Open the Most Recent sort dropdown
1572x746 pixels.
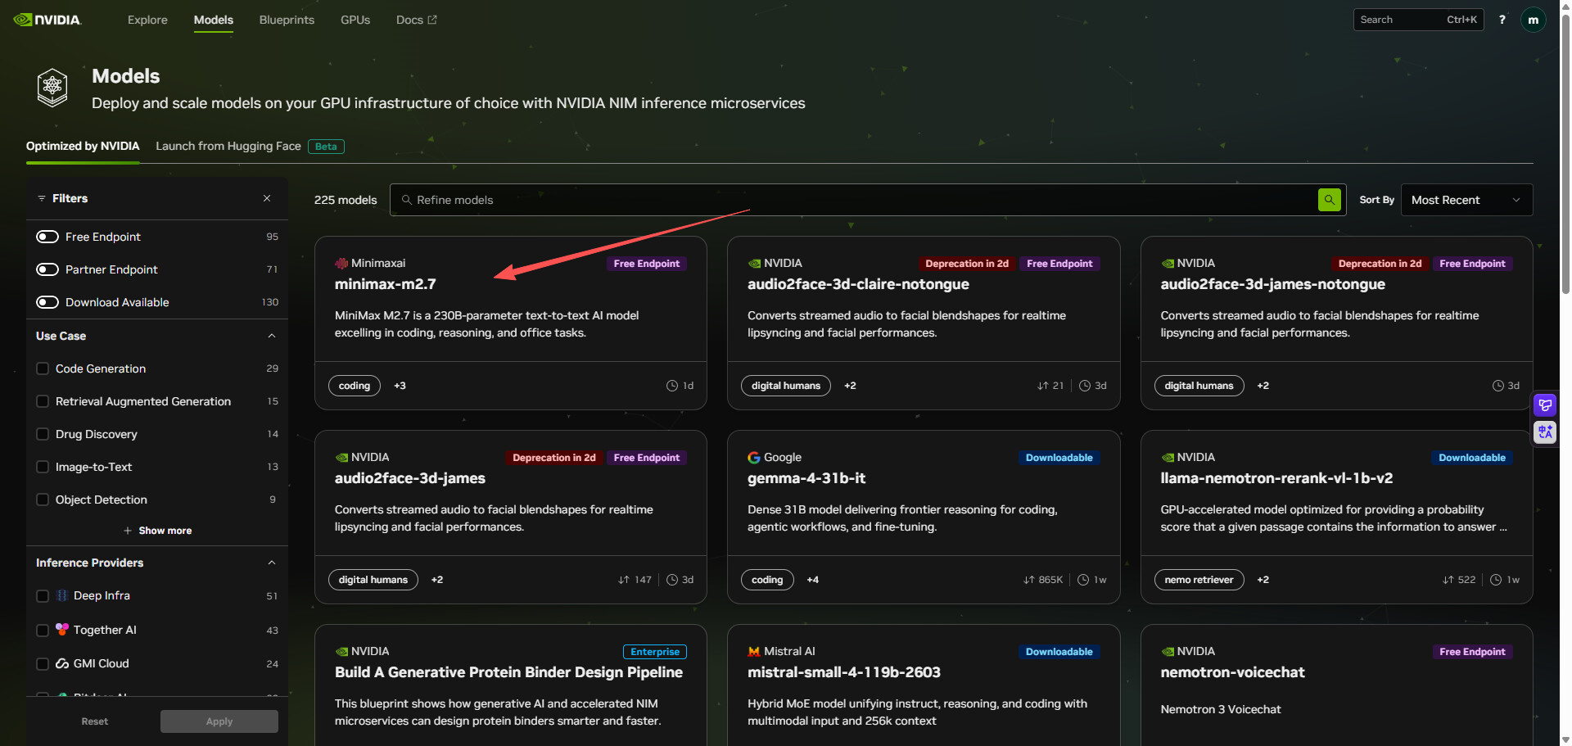pos(1466,200)
